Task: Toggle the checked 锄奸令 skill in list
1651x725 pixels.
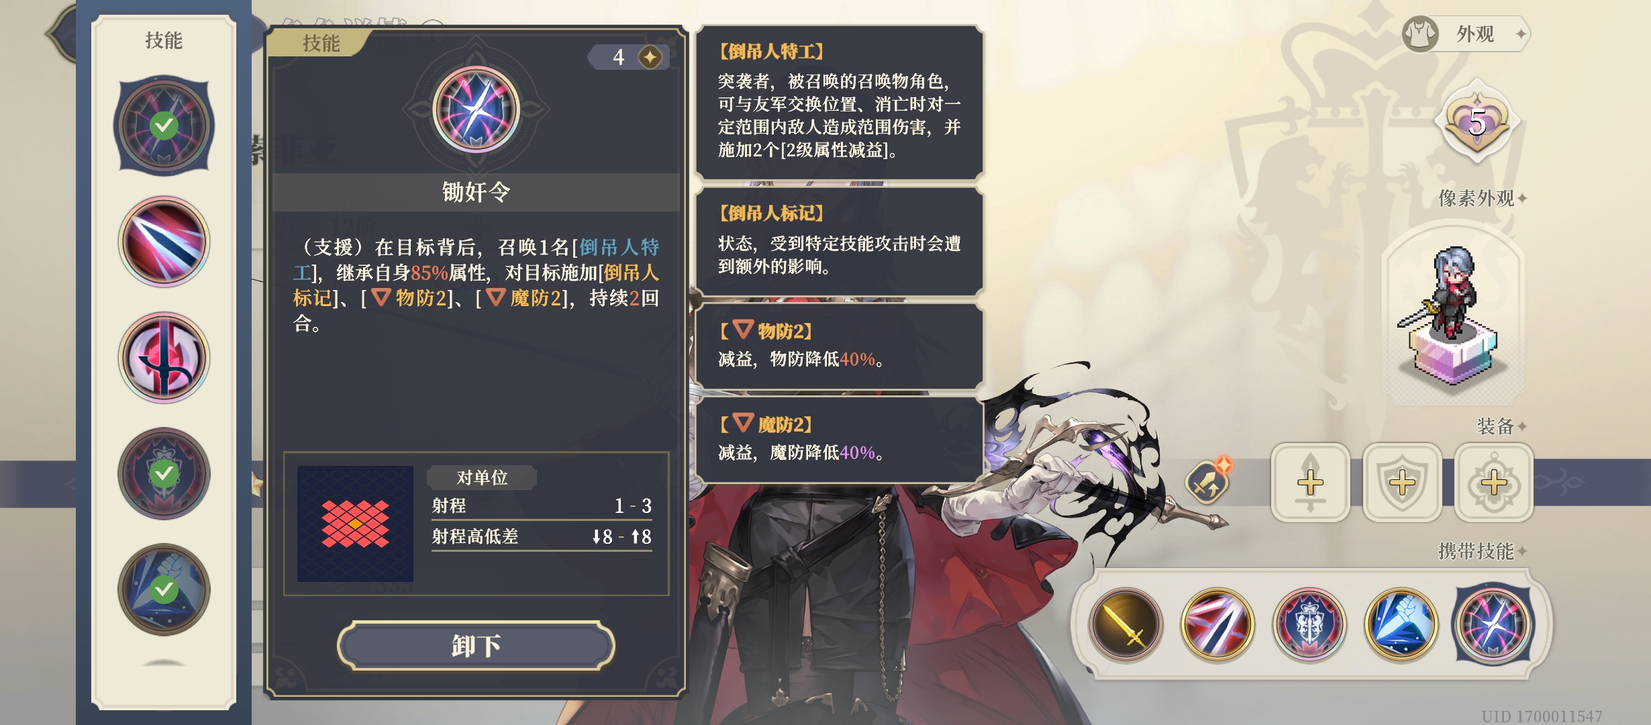Action: tap(164, 126)
